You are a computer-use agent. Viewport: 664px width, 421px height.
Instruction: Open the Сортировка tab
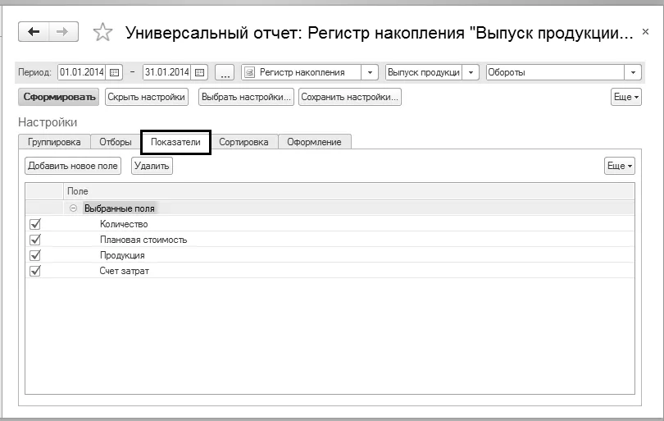(243, 142)
